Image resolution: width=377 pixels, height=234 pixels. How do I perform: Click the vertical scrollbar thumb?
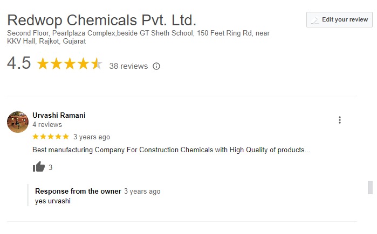point(370,188)
